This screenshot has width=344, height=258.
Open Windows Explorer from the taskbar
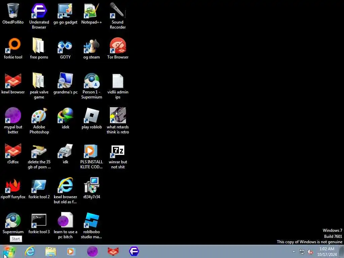coord(51,251)
